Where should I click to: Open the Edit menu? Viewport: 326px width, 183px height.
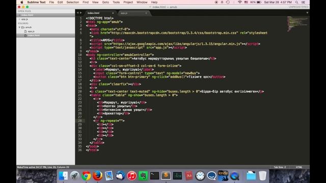60,2
